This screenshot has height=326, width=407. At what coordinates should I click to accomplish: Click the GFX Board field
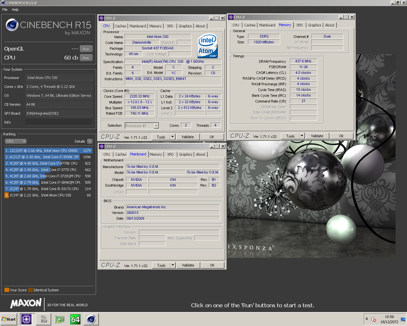(59, 113)
